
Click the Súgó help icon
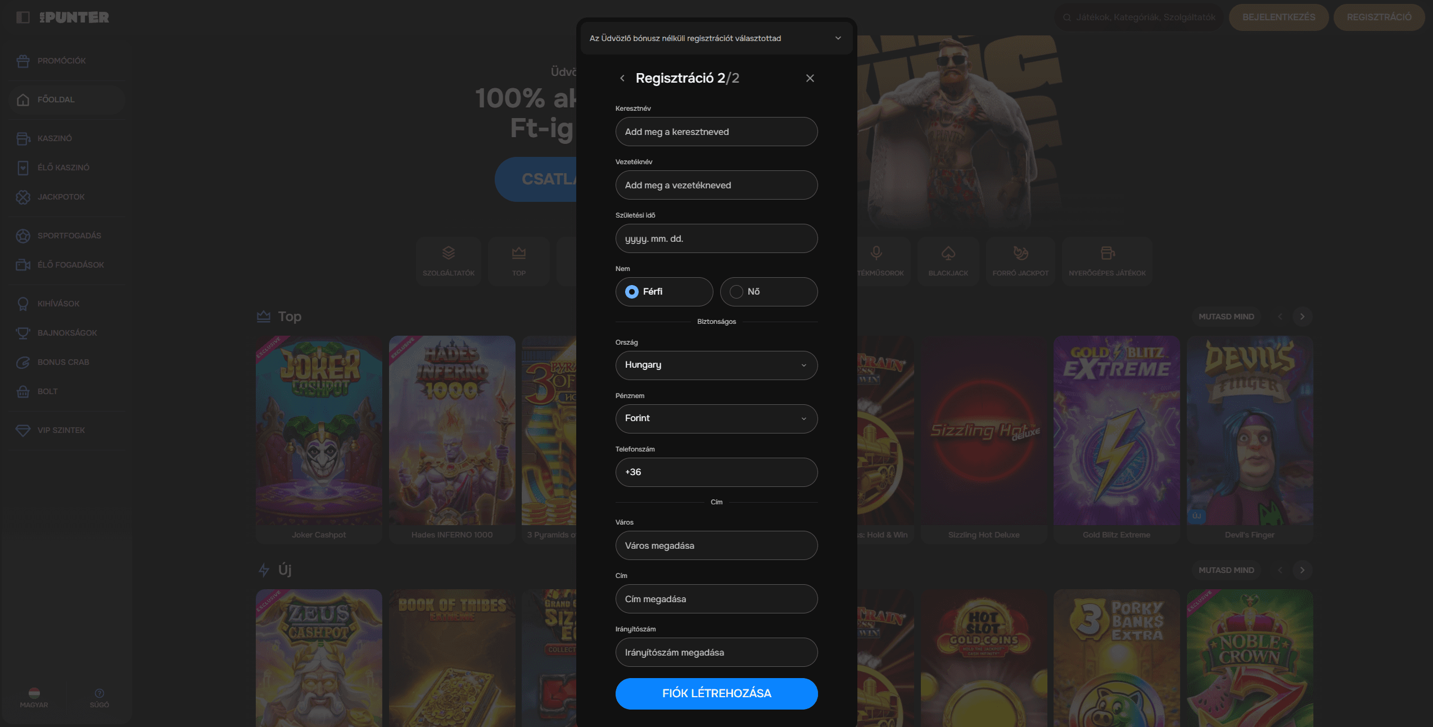pyautogui.click(x=100, y=693)
